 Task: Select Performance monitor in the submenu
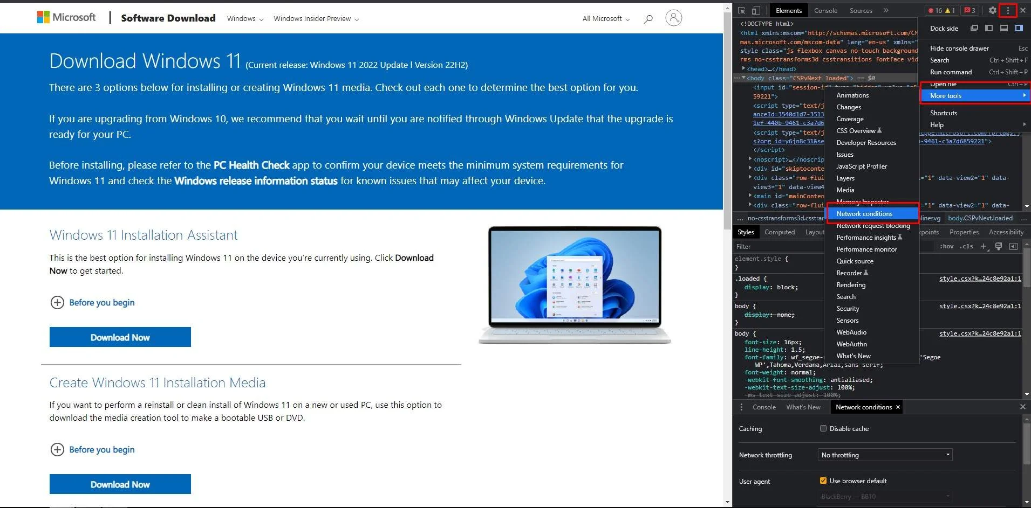(x=872, y=249)
